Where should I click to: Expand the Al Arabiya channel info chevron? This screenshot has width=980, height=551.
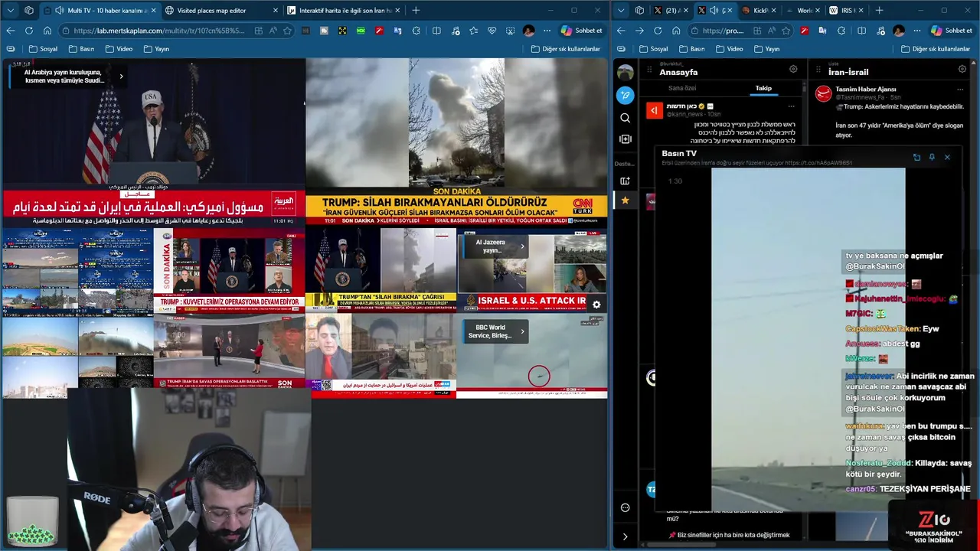(x=121, y=76)
